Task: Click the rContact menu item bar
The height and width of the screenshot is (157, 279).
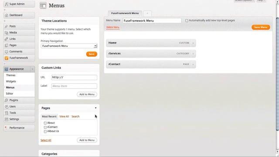Action: [151, 64]
